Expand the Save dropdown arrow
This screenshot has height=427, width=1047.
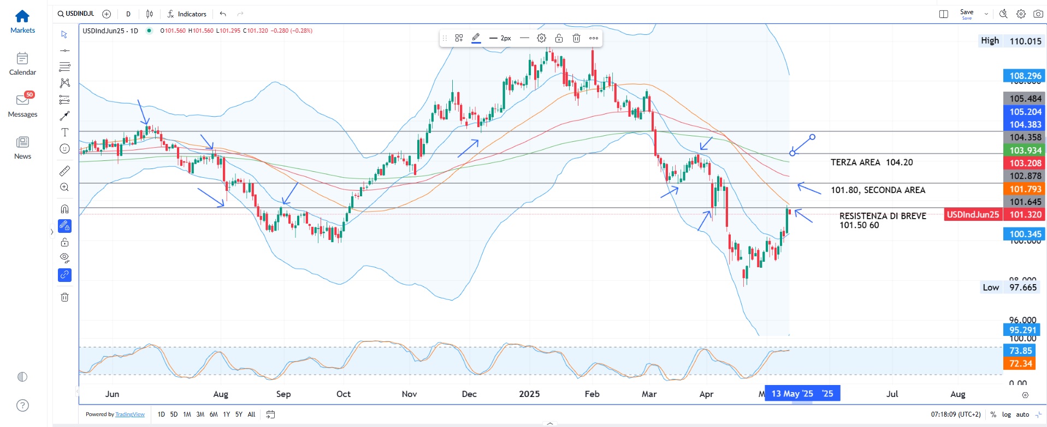coord(986,14)
